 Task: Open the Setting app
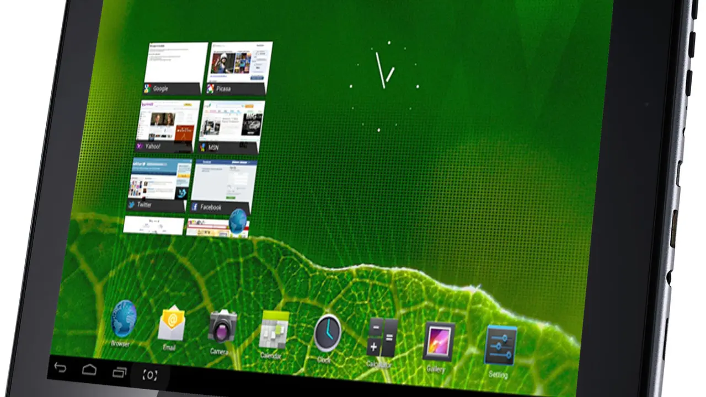[500, 346]
